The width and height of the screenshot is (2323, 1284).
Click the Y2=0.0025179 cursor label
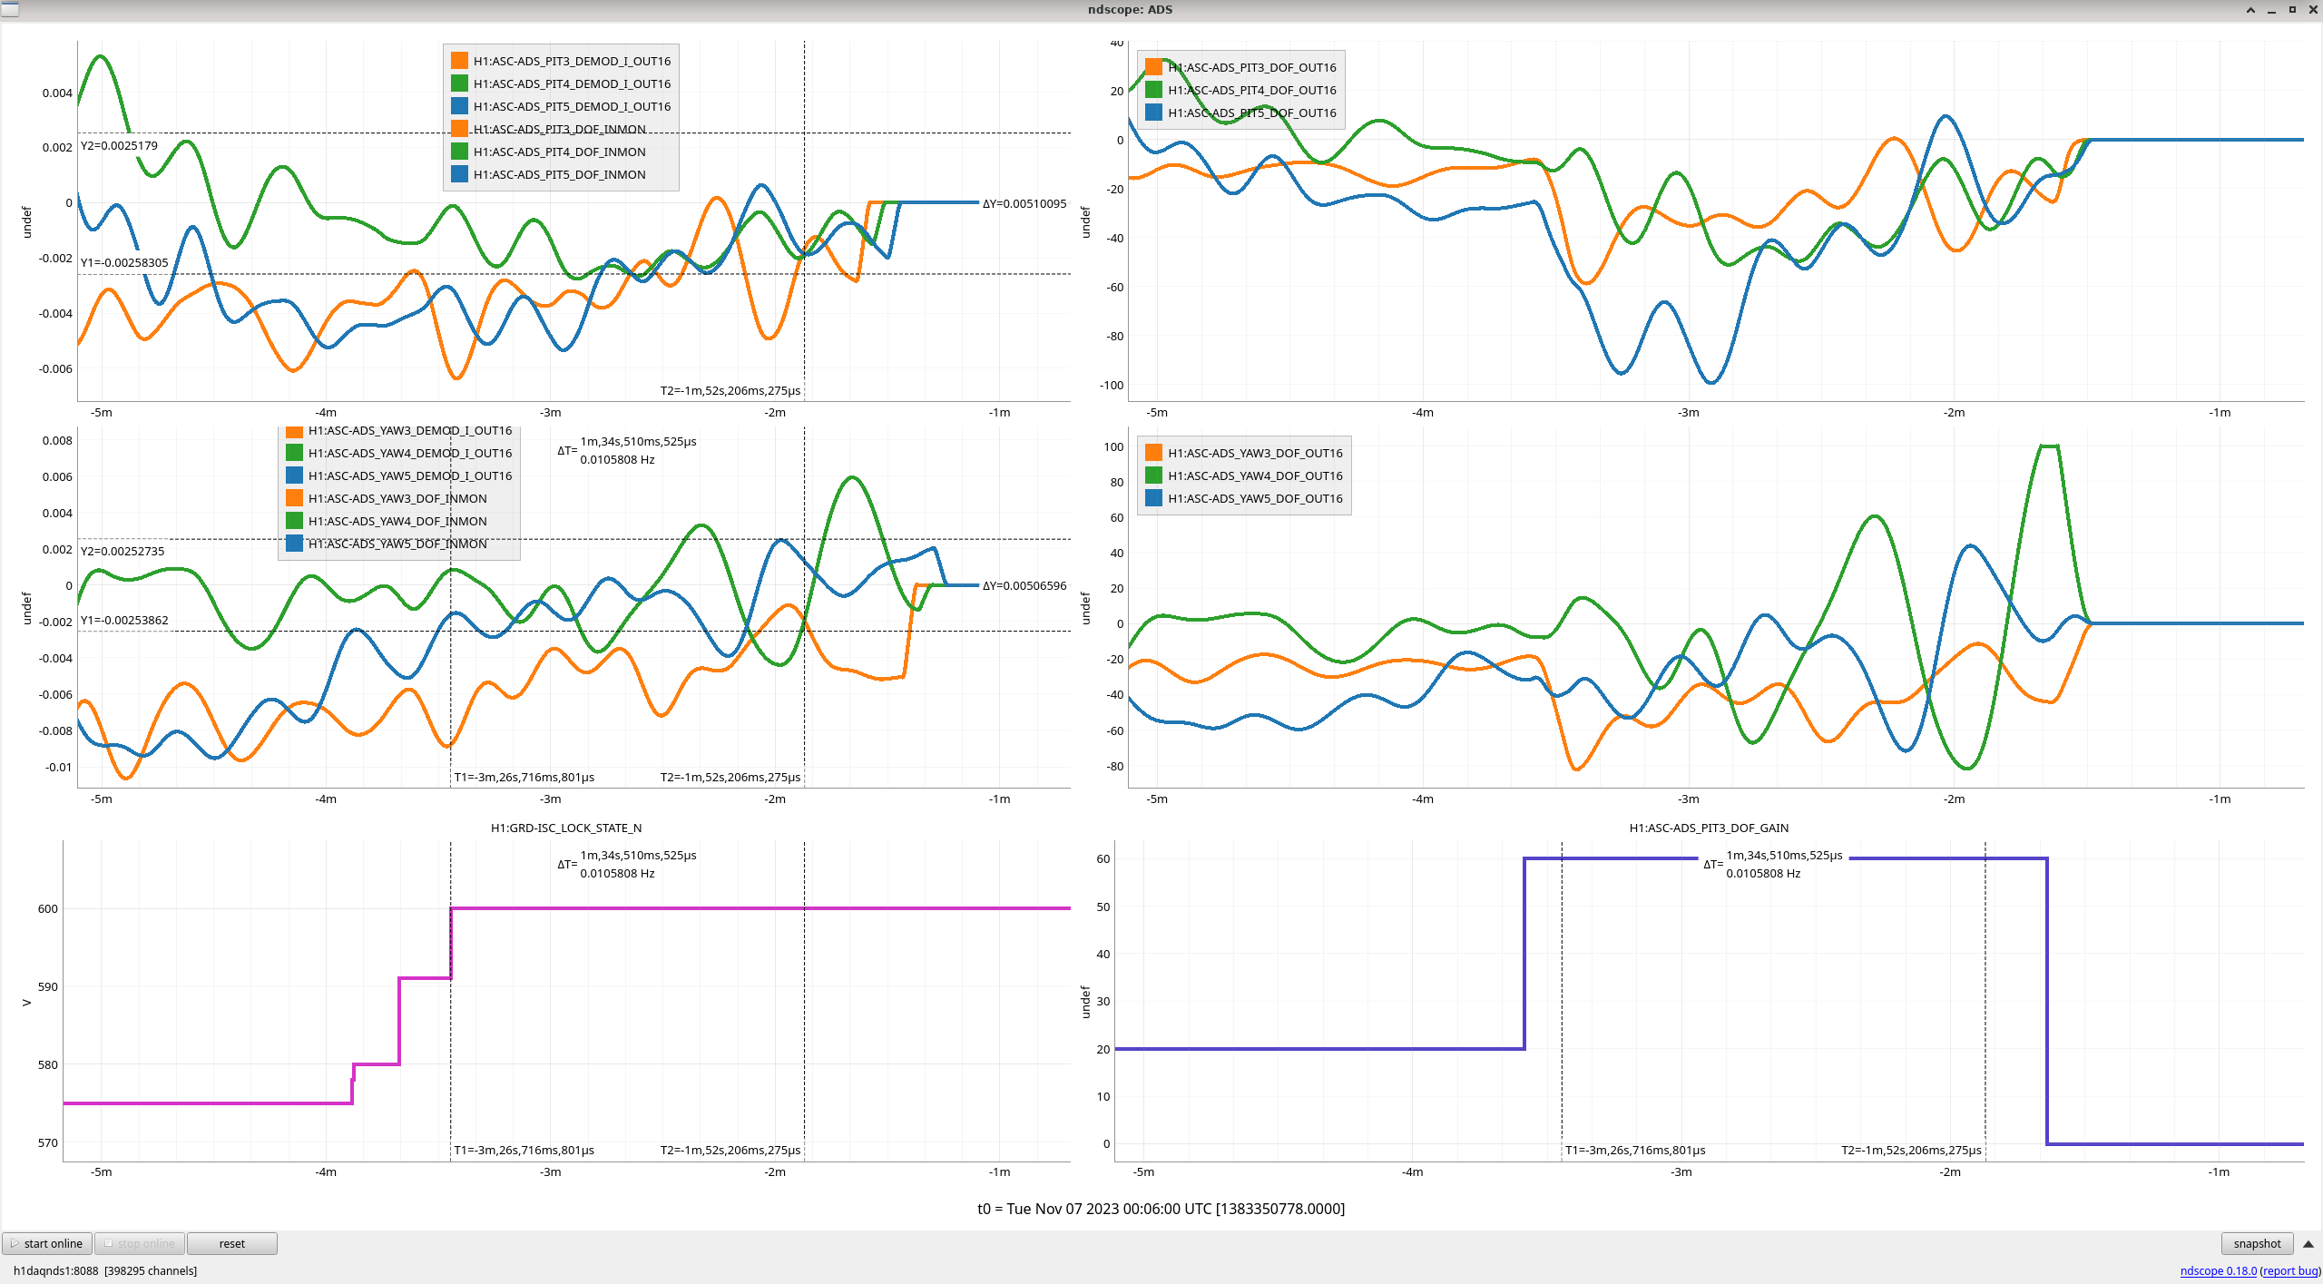coord(119,145)
